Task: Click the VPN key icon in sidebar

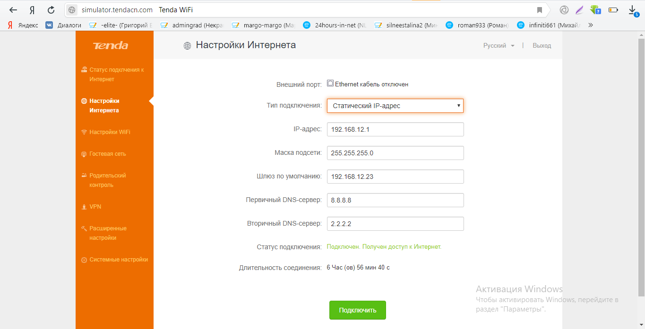Action: tap(84, 207)
